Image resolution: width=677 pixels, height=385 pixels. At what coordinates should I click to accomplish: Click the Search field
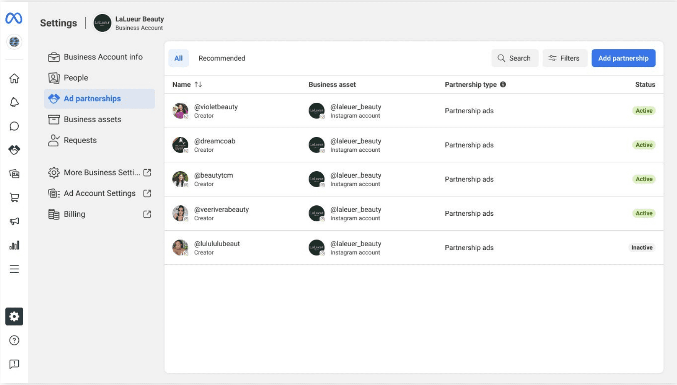514,58
